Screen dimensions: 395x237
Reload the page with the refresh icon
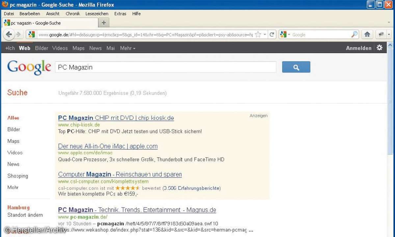tap(272, 34)
